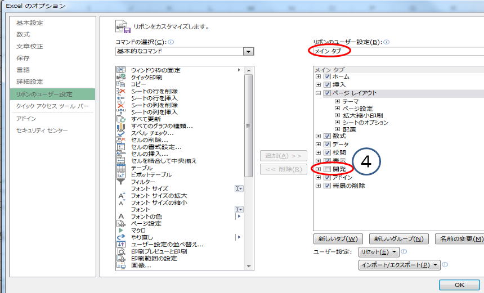Enable the 開発 tab checkbox
484x293 pixels.
(x=327, y=169)
